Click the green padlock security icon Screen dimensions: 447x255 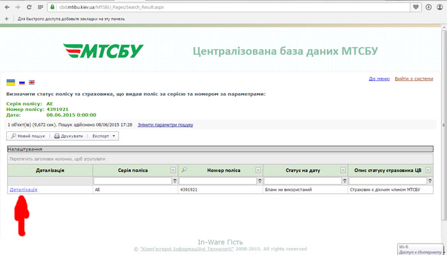tap(52, 7)
